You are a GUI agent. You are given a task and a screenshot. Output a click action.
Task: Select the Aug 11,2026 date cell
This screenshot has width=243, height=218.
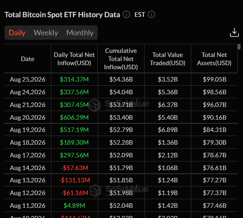click(28, 205)
